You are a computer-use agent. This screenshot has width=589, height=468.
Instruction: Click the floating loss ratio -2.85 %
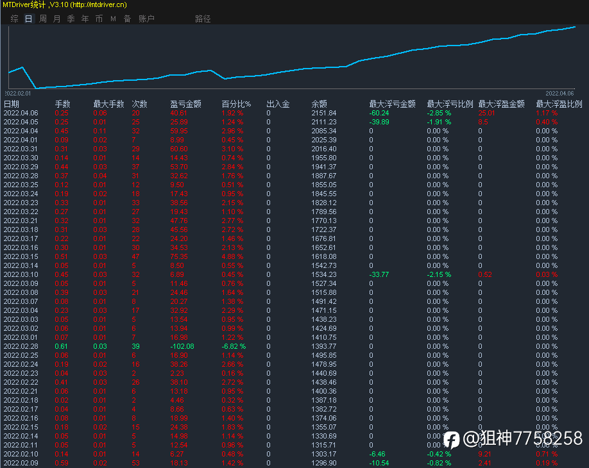coord(439,113)
